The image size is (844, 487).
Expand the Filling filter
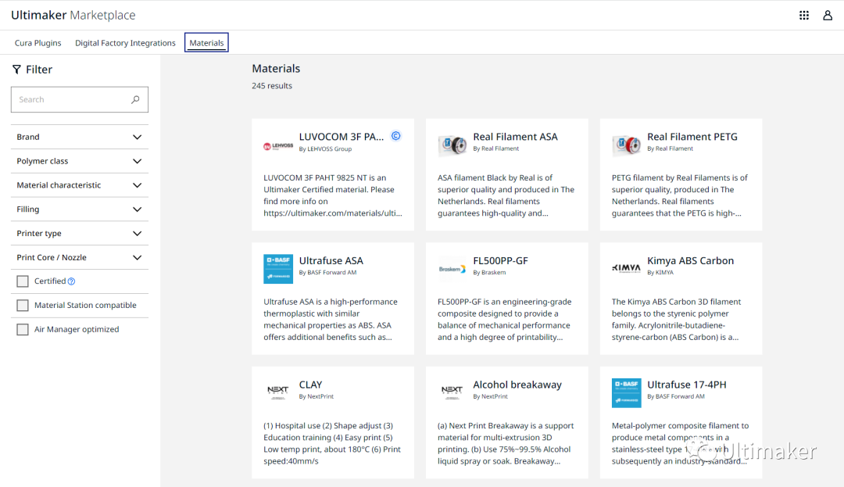click(80, 209)
